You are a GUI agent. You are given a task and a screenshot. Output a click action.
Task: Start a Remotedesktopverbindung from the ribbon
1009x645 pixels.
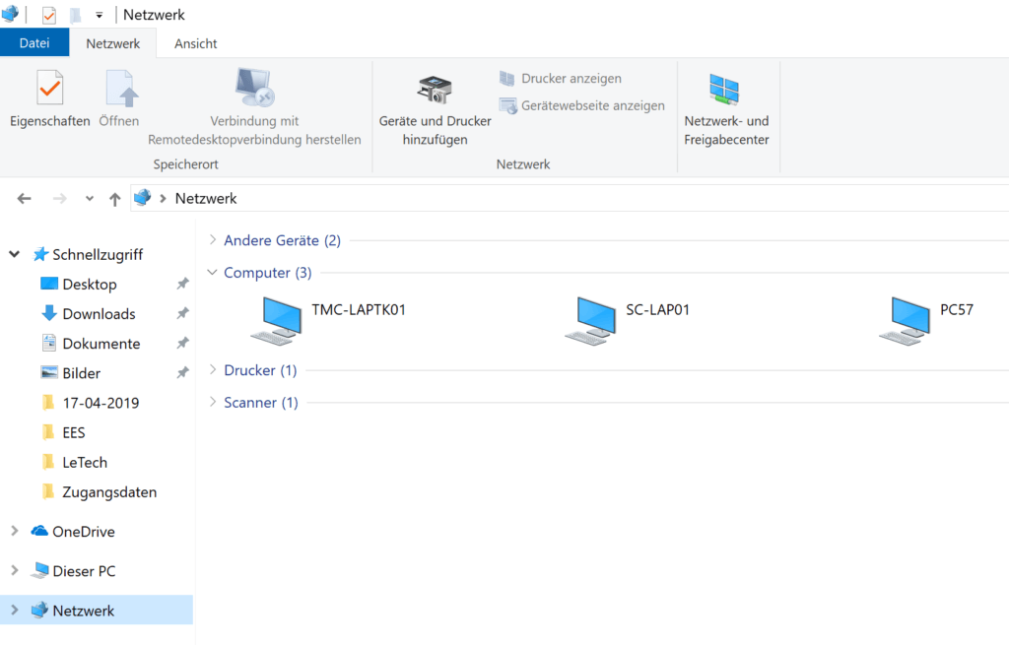click(x=252, y=98)
